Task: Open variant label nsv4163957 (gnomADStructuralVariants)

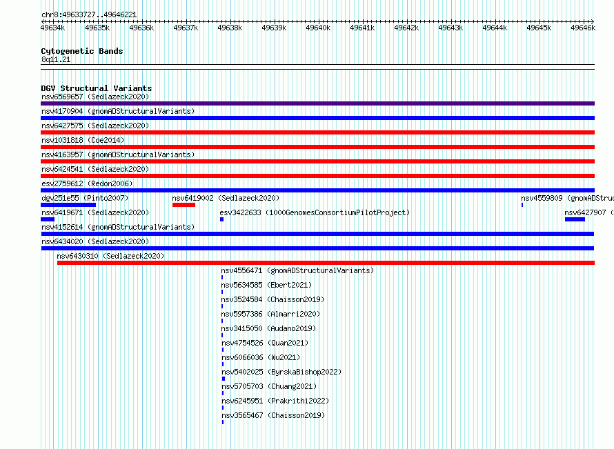Action: [x=118, y=154]
